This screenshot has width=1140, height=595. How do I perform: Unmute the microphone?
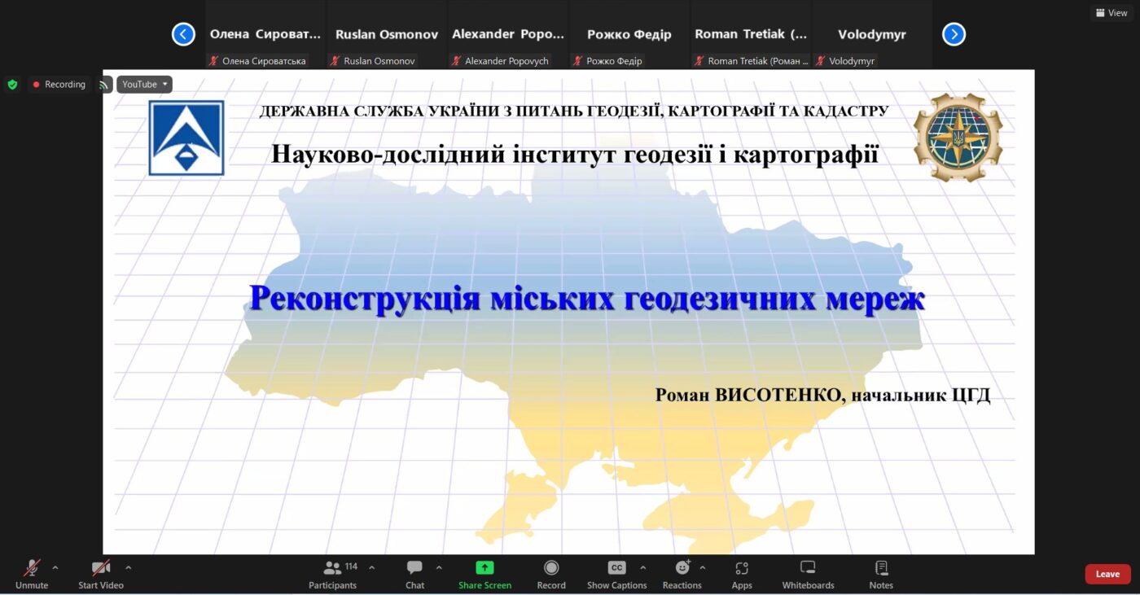(32, 574)
